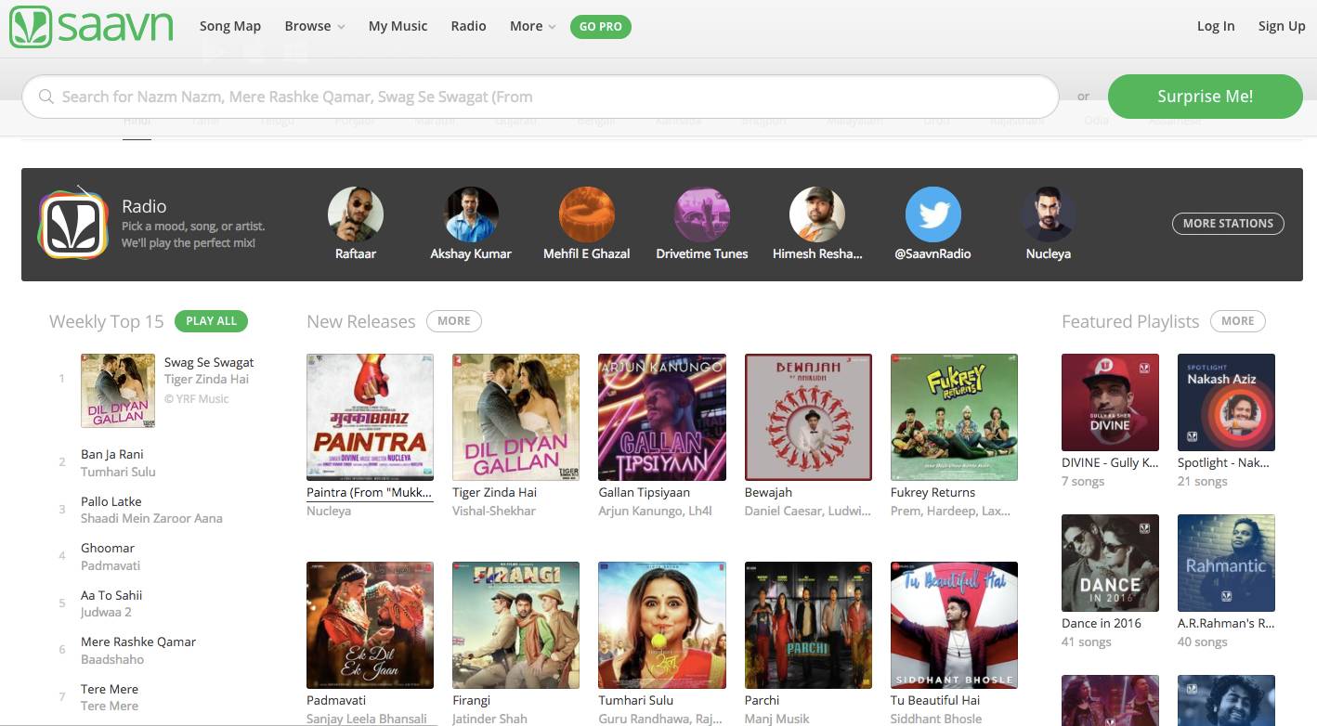Click the GO PRO button
This screenshot has width=1317, height=726.
pyautogui.click(x=601, y=27)
